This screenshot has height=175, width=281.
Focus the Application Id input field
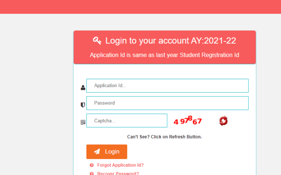click(167, 86)
